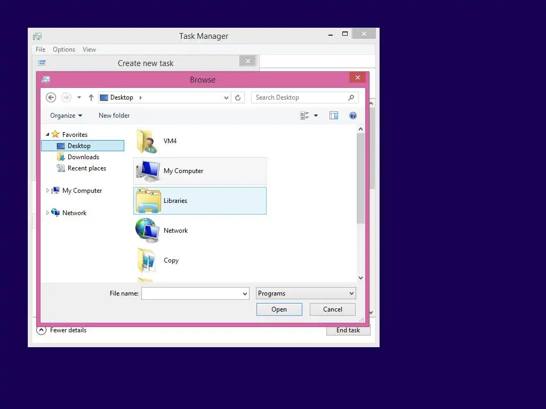546x409 pixels.
Task: Select the VM4 user folder icon
Action: pos(147,141)
